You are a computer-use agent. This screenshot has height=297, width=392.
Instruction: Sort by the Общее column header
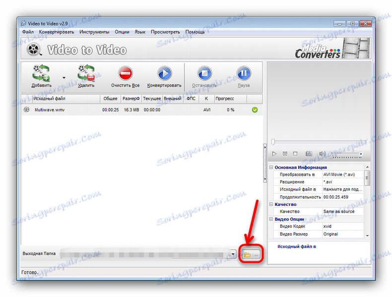point(111,99)
